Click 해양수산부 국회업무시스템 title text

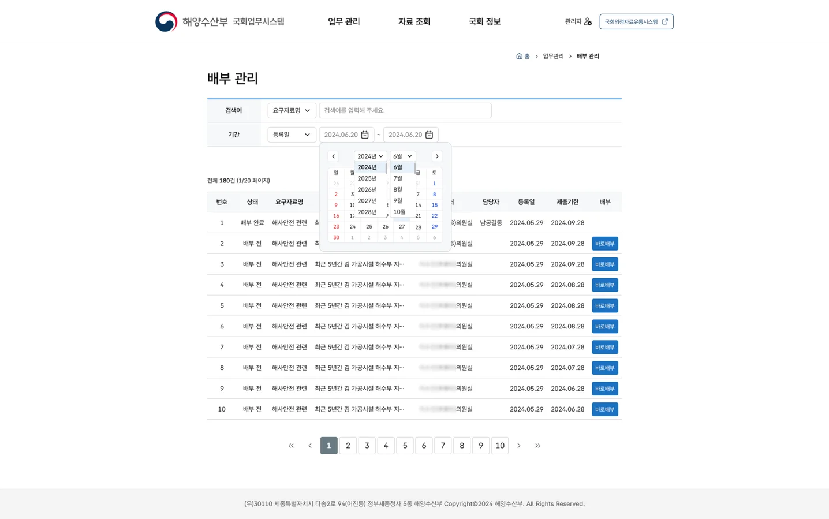point(233,21)
